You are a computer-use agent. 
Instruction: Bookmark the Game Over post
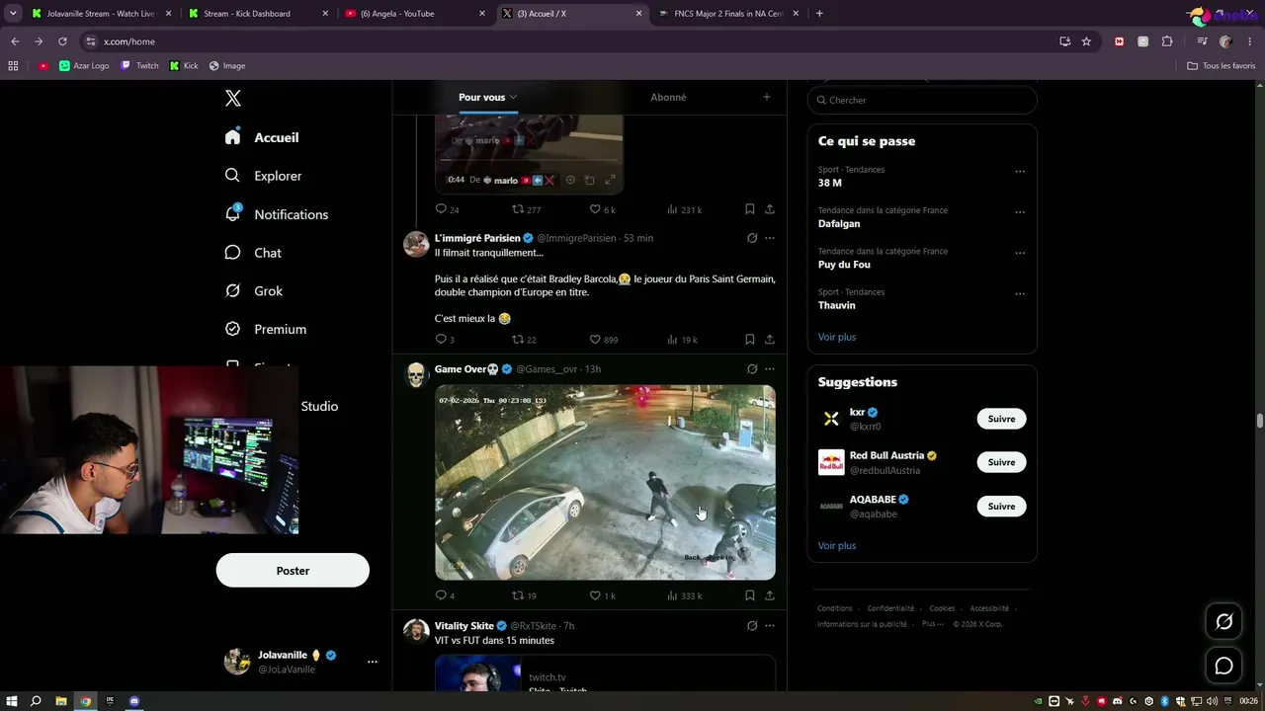point(750,595)
